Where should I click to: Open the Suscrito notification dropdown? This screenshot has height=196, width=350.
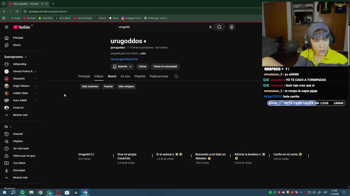tap(122, 66)
